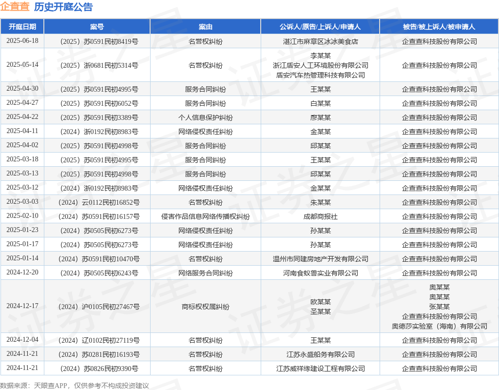499x390 pixels.
Task: Click date cell 2025-04-02
Action: pyautogui.click(x=22, y=145)
